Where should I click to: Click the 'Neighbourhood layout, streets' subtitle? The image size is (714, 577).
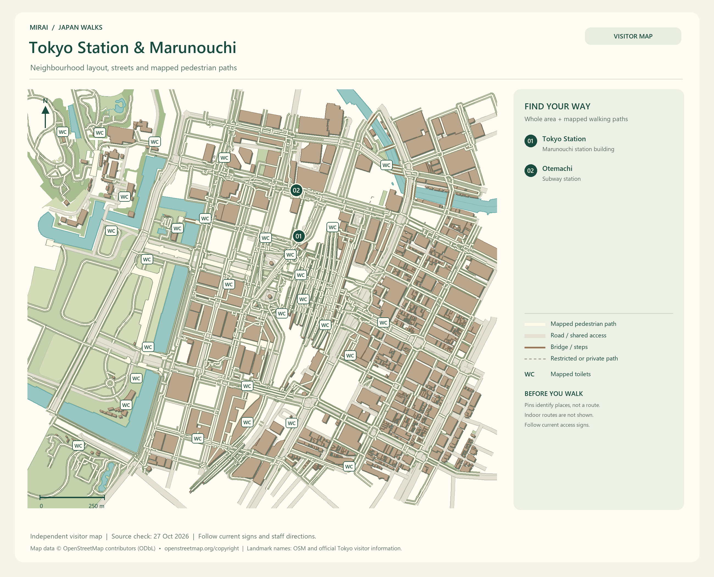click(133, 68)
